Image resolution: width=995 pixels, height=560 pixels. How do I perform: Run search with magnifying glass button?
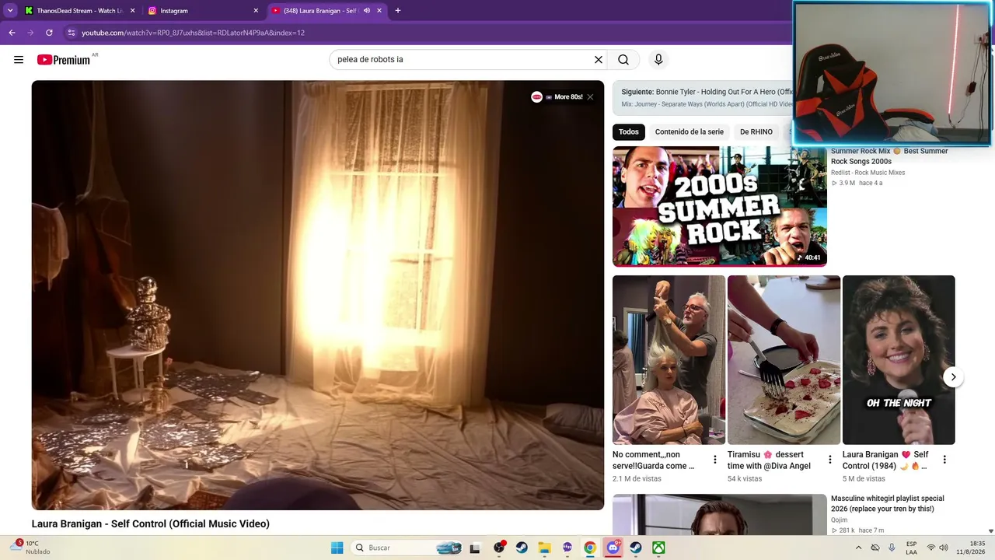pyautogui.click(x=623, y=60)
